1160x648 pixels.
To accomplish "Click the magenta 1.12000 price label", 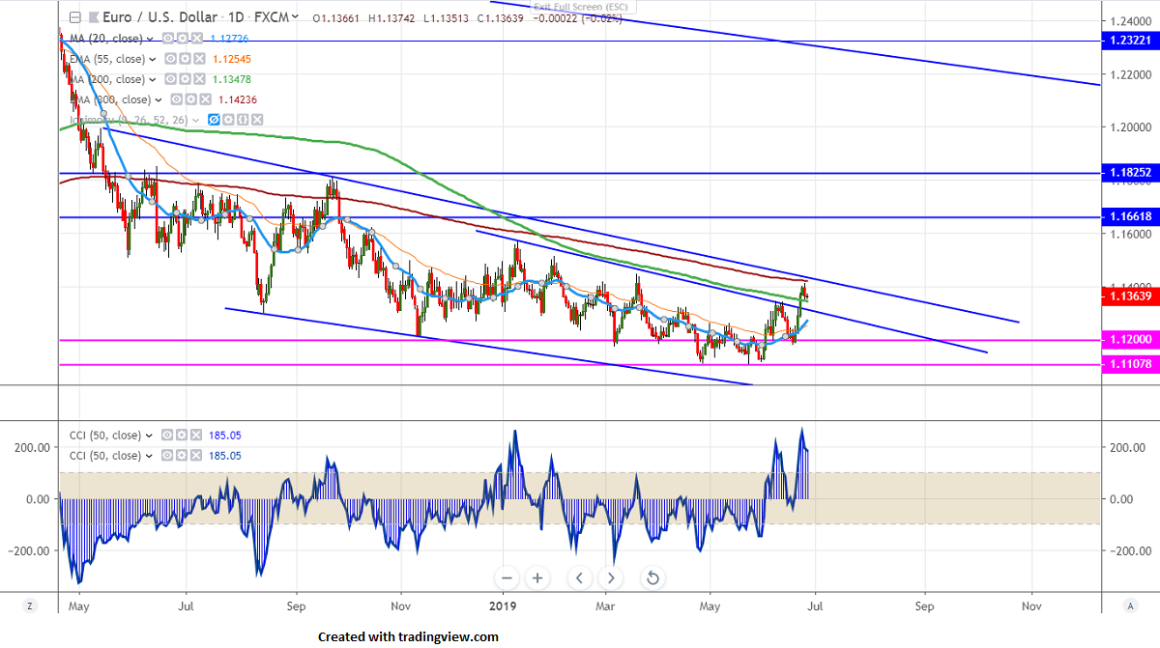I will point(1129,339).
